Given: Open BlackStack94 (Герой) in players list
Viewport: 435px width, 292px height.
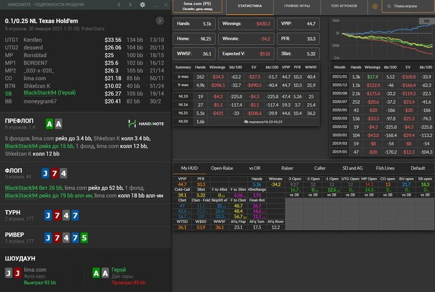Looking at the screenshot, I should pyautogui.click(x=50, y=93).
